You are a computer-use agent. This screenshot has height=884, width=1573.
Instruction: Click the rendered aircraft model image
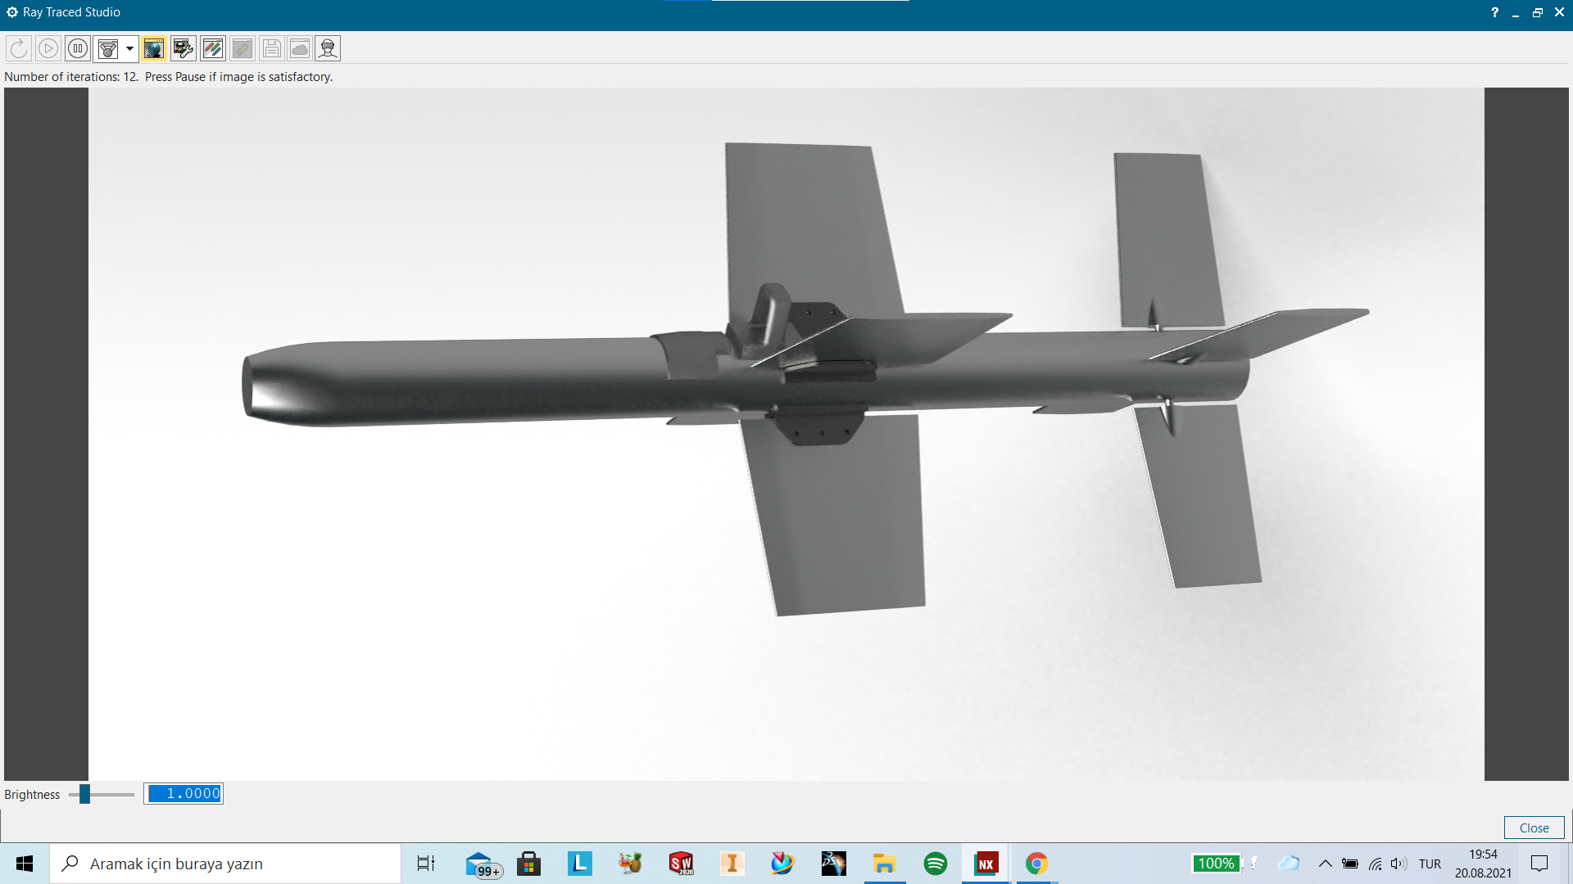pyautogui.click(x=786, y=434)
